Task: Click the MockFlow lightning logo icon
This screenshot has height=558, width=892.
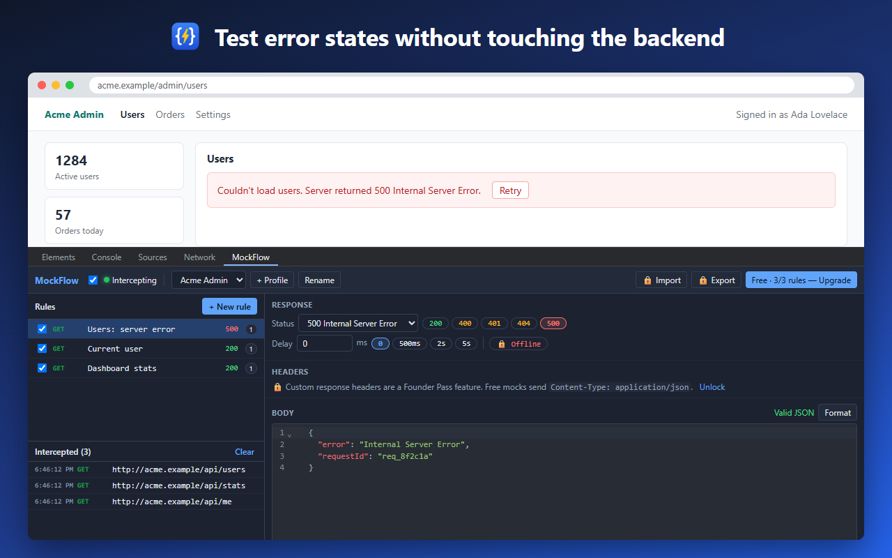Action: 185,36
